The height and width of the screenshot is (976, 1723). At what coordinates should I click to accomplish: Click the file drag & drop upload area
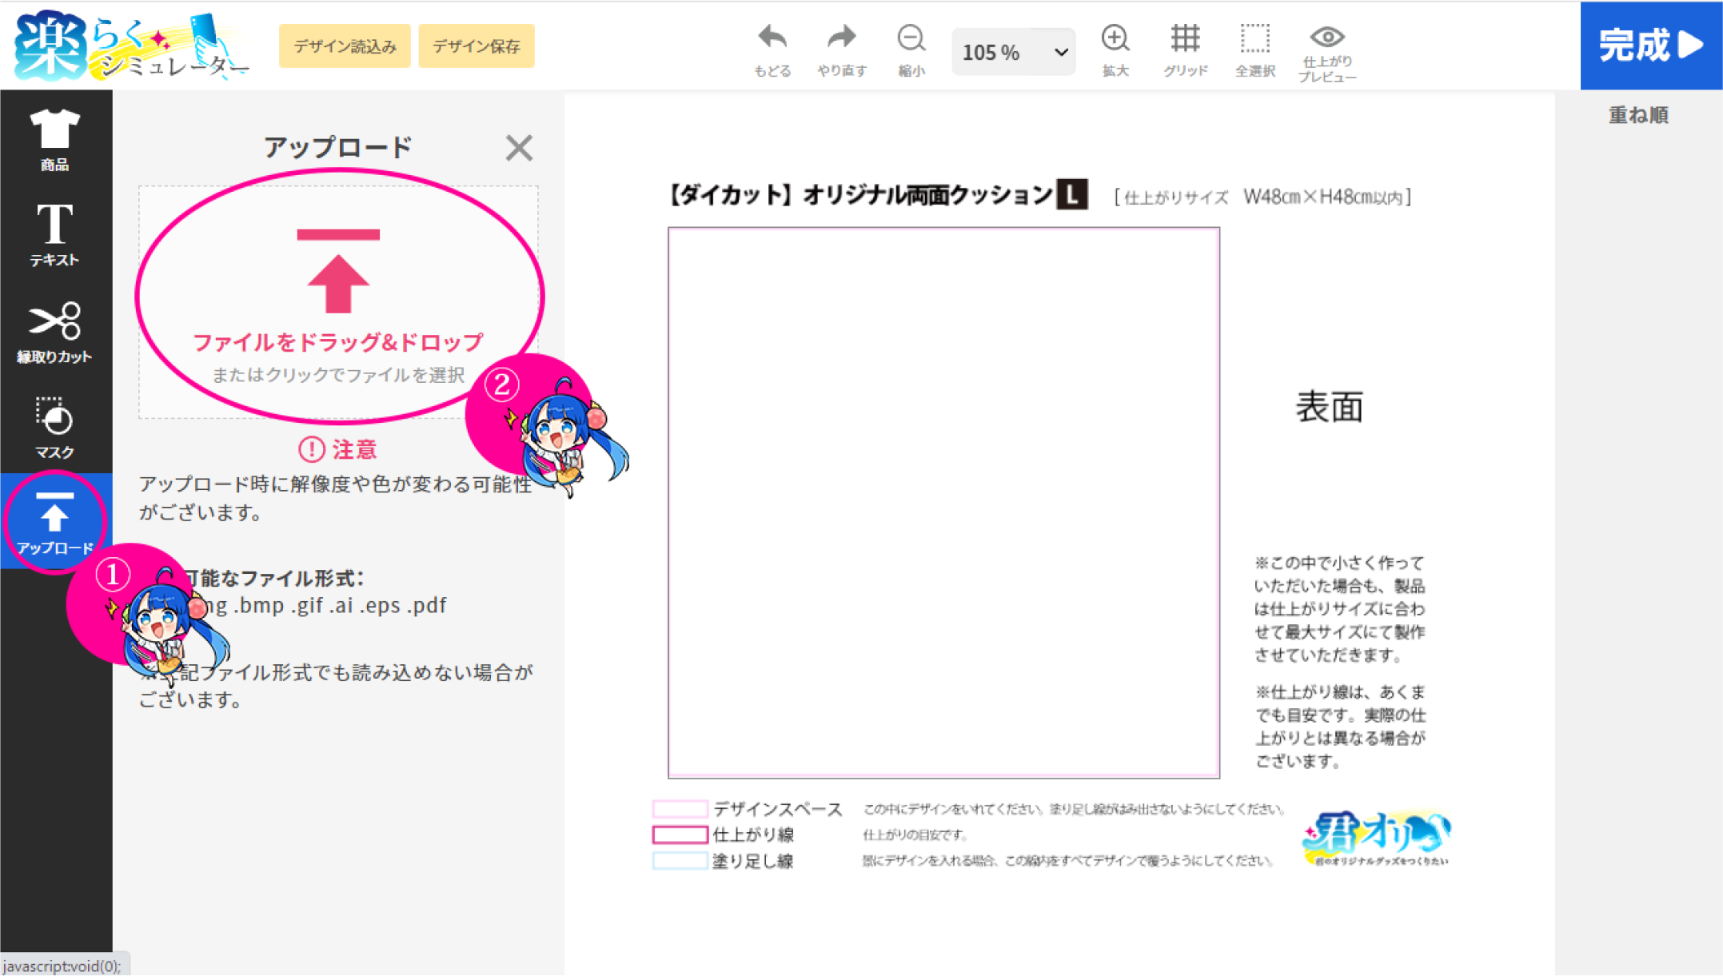338,302
